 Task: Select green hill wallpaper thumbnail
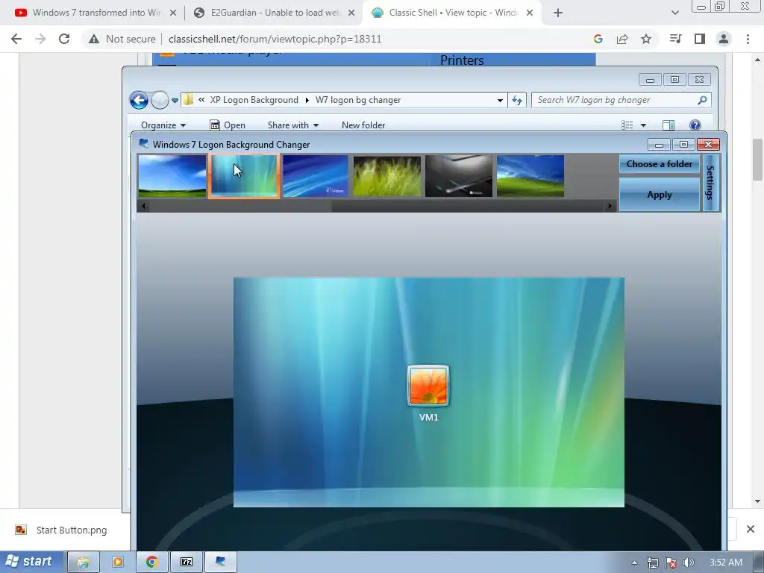click(x=530, y=176)
